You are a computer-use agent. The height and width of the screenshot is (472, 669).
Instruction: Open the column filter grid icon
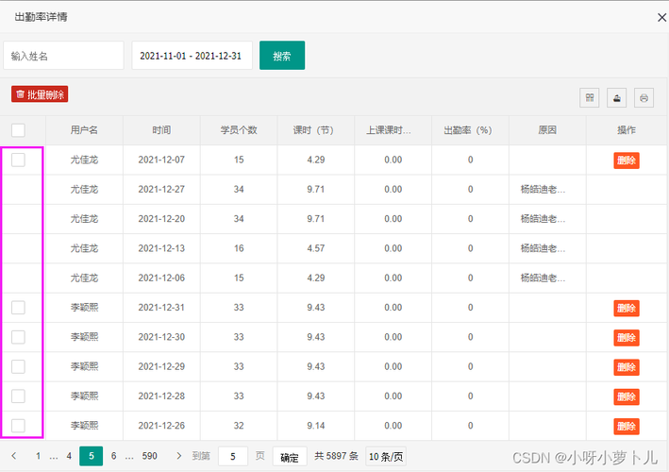pos(589,98)
